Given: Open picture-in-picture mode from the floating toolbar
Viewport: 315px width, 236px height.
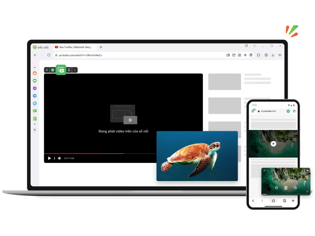Looking at the screenshot, I should coord(61,70).
